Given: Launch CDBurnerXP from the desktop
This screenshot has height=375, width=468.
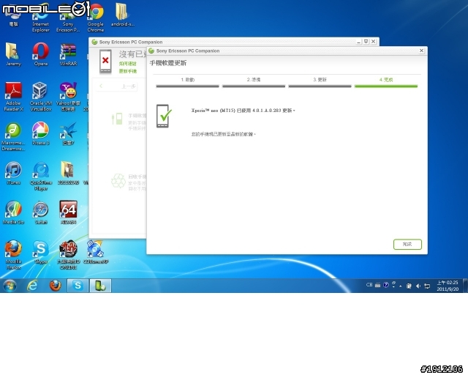Looking at the screenshot, I should point(96,252).
